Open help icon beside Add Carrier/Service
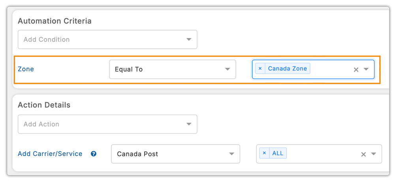The image size is (395, 181). [94, 154]
